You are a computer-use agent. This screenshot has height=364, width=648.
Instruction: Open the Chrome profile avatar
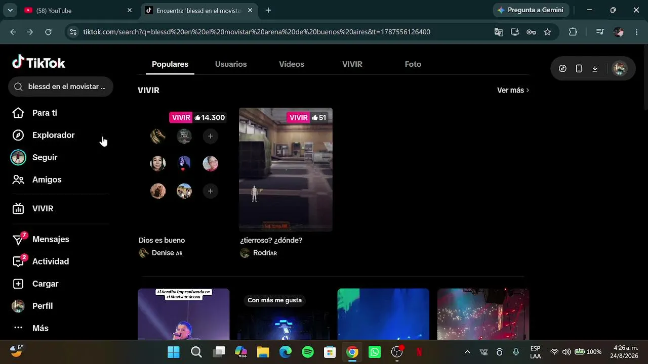[x=618, y=32]
